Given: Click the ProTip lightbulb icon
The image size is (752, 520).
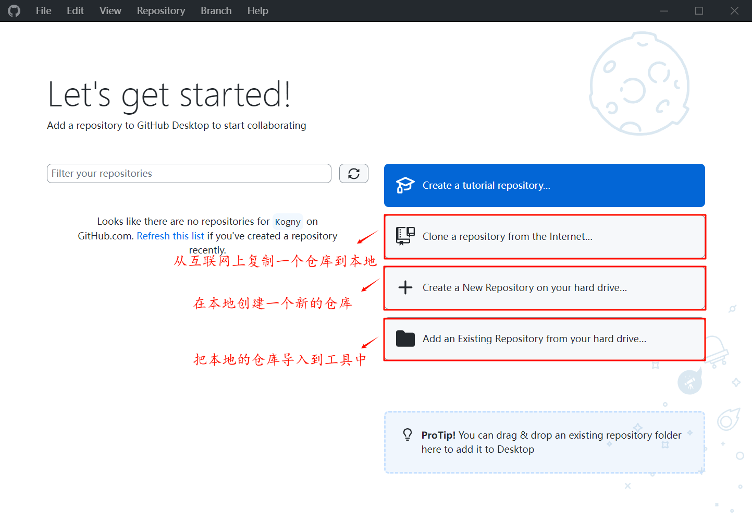Looking at the screenshot, I should (x=408, y=434).
